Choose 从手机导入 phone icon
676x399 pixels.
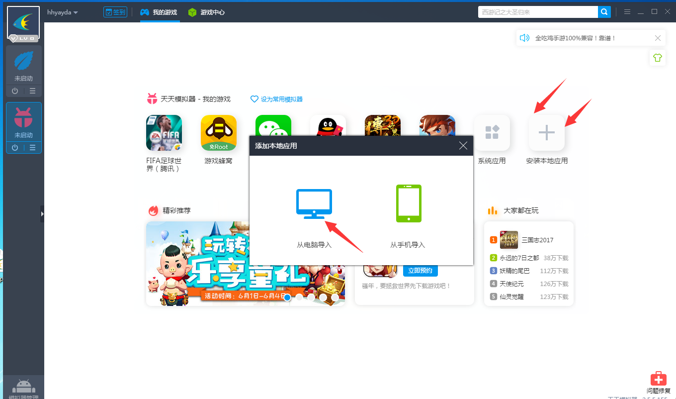click(409, 203)
